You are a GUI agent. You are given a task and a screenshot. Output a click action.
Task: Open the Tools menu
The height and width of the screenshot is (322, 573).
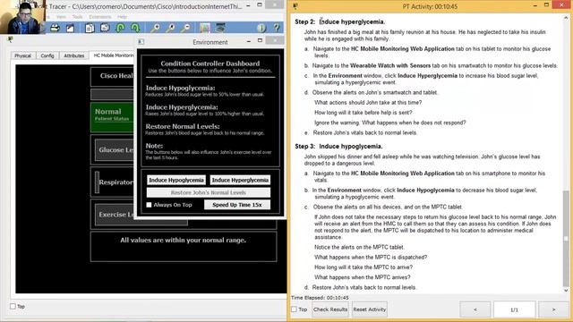(78, 17)
